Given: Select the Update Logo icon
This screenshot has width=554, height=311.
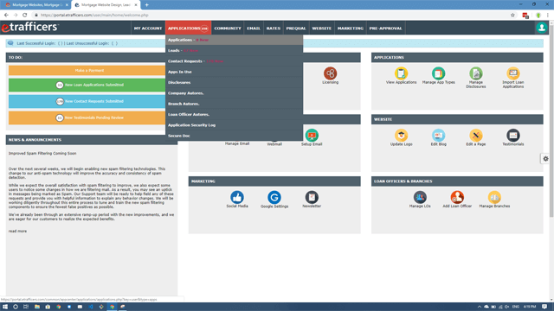Looking at the screenshot, I should click(x=401, y=136).
